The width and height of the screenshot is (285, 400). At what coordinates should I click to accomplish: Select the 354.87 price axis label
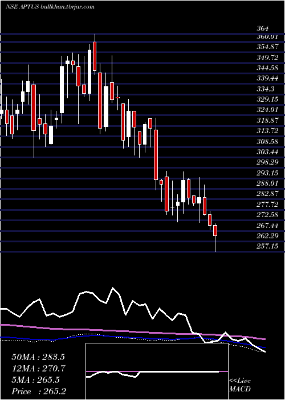(267, 47)
